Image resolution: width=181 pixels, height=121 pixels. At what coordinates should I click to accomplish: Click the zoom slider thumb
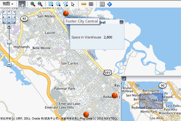click(9, 42)
